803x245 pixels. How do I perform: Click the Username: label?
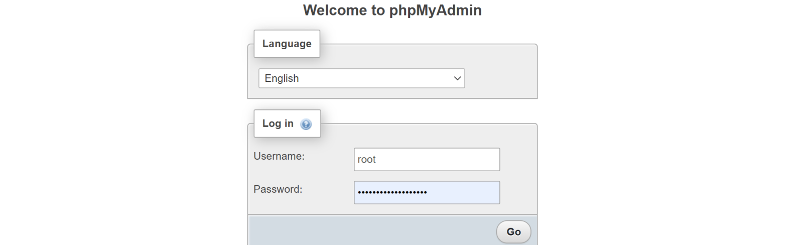279,156
